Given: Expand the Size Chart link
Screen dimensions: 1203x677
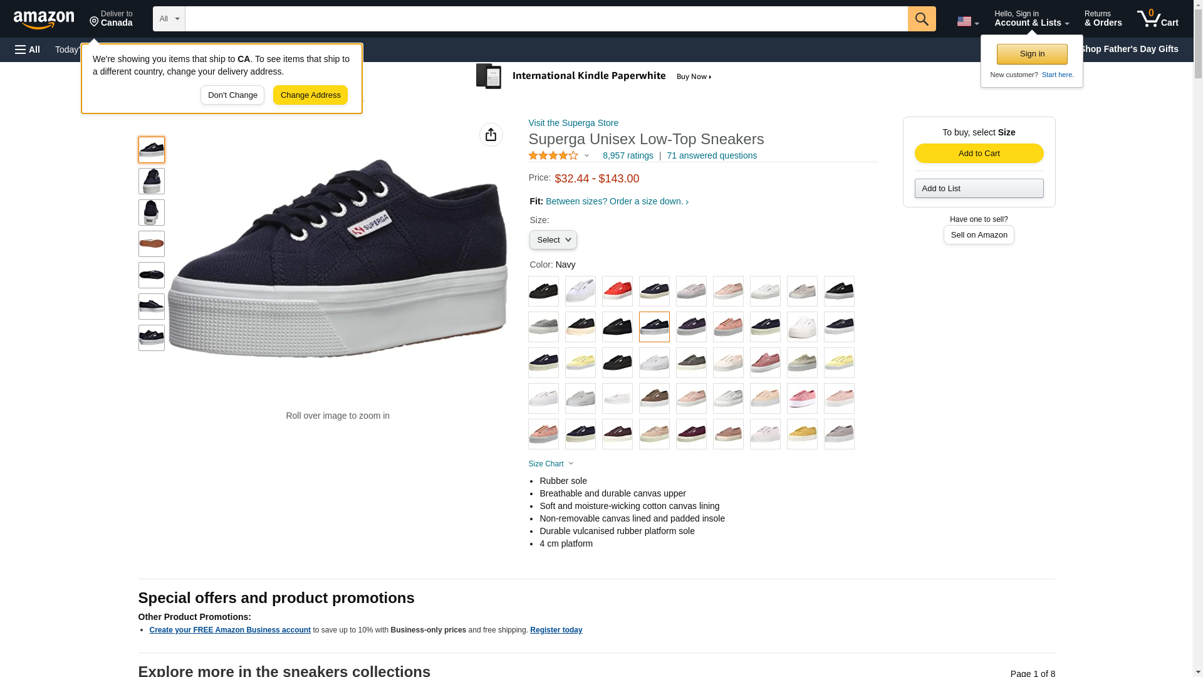Looking at the screenshot, I should pyautogui.click(x=551, y=464).
